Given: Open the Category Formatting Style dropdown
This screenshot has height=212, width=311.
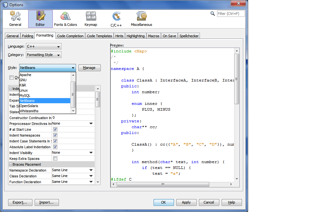Looking at the screenshot, I should (43, 55).
